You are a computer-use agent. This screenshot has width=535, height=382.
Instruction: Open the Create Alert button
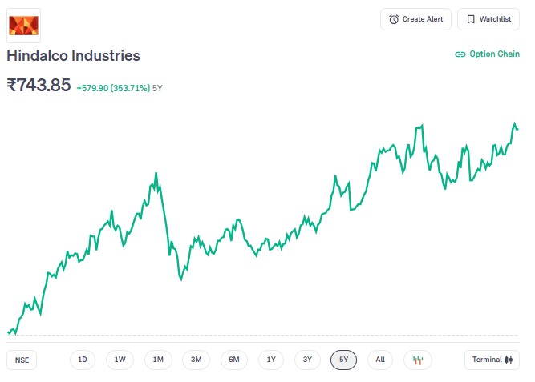(415, 19)
